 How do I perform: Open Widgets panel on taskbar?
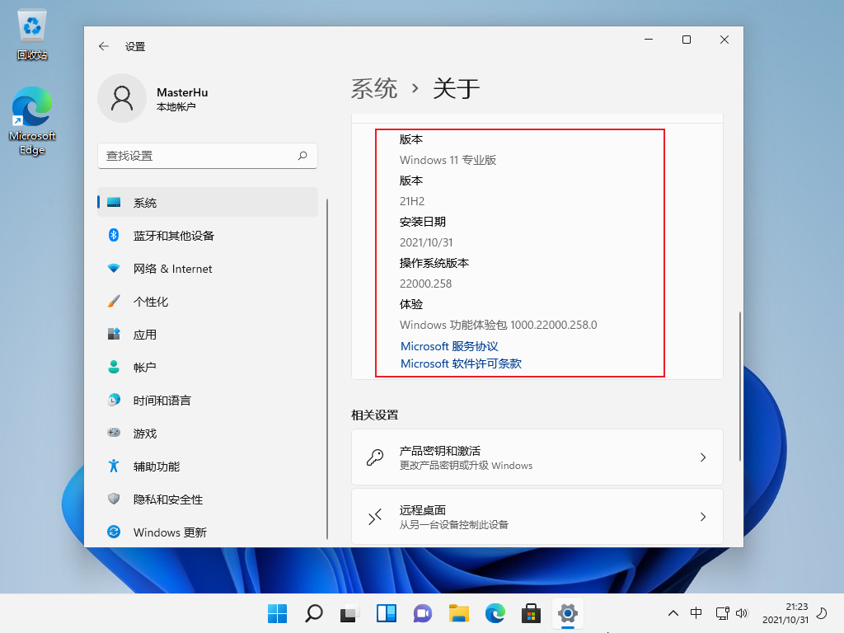click(387, 613)
